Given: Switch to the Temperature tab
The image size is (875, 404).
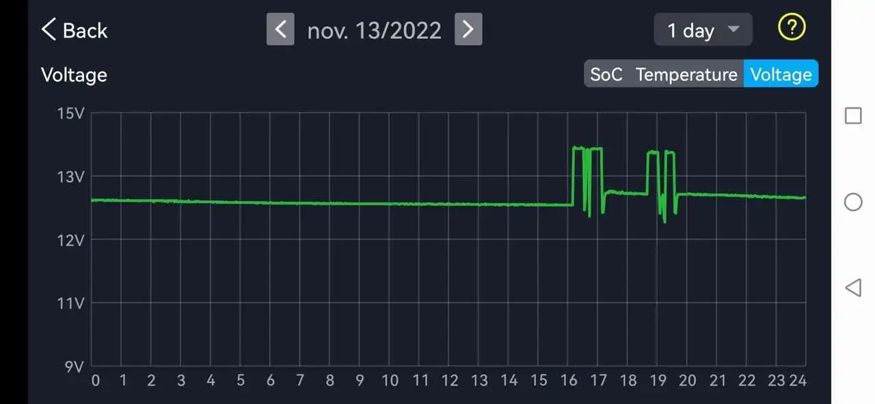Looking at the screenshot, I should pyautogui.click(x=686, y=75).
